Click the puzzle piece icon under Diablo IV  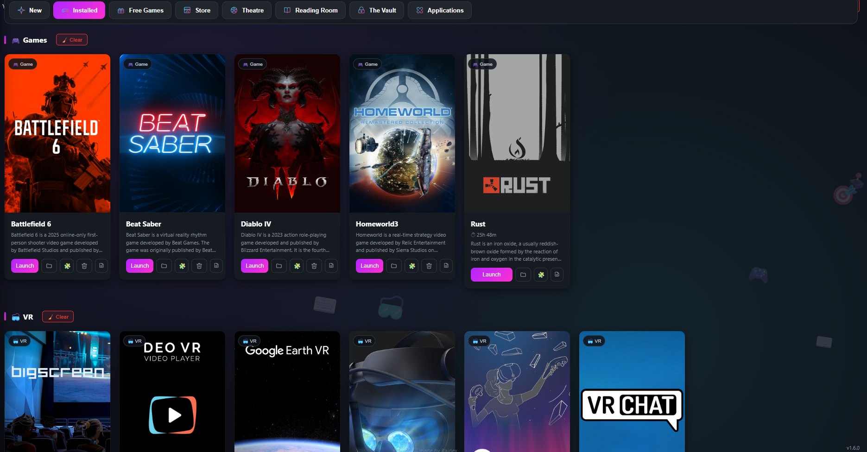(x=297, y=266)
